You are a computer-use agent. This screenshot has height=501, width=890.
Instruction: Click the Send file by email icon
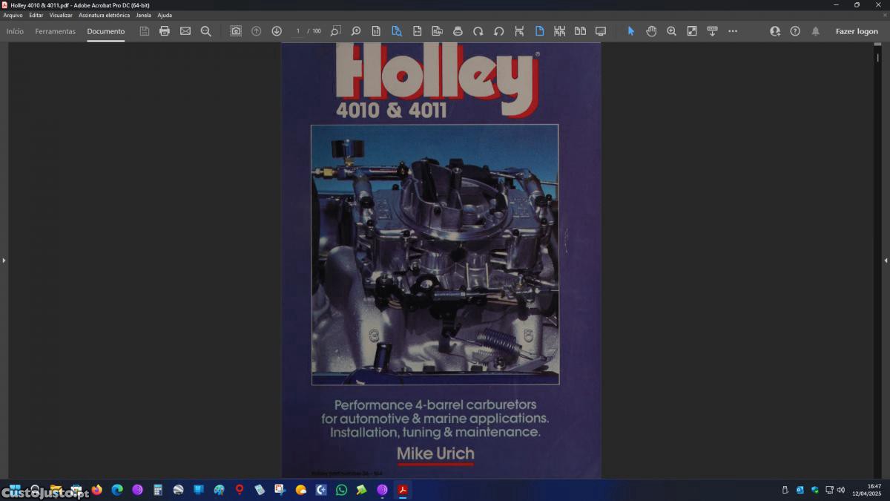point(185,31)
